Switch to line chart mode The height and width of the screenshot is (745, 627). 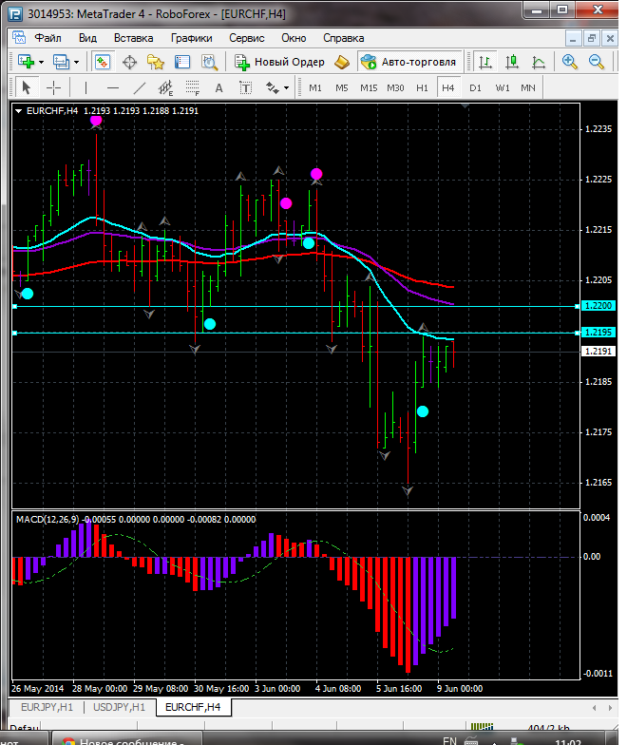538,62
